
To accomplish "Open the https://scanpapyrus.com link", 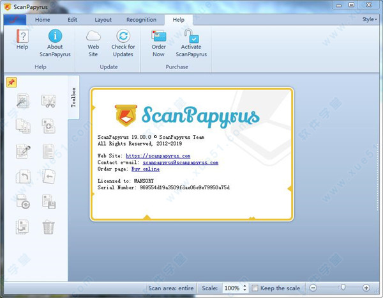I will 158,156.
